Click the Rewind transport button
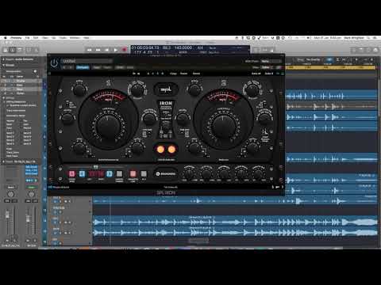Image resolution: width=381 pixels, height=285 pixels. (90, 50)
